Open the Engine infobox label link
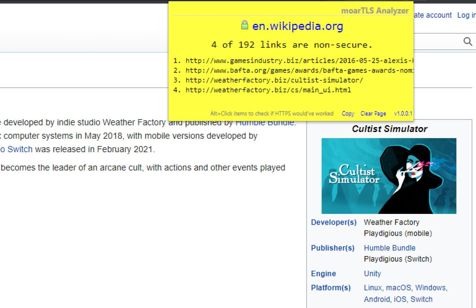Viewport: 476px width, 308px height. [323, 274]
